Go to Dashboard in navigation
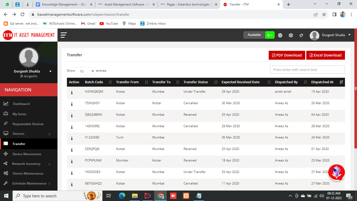This screenshot has height=201, width=357. pyautogui.click(x=21, y=104)
